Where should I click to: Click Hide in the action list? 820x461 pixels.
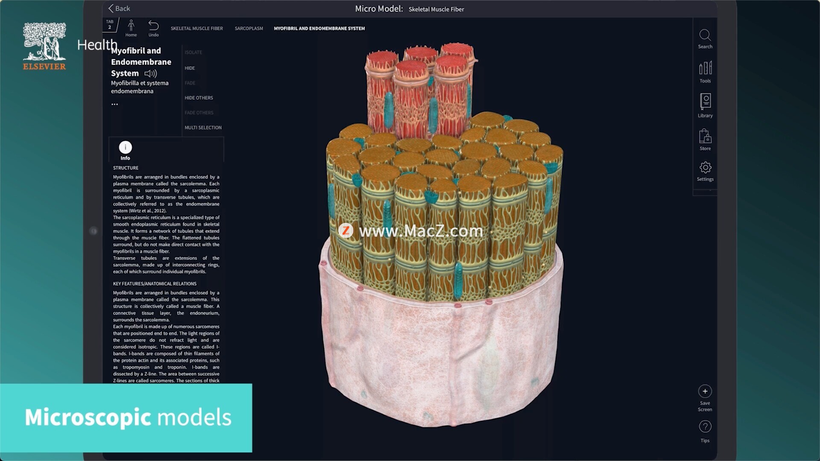click(190, 68)
